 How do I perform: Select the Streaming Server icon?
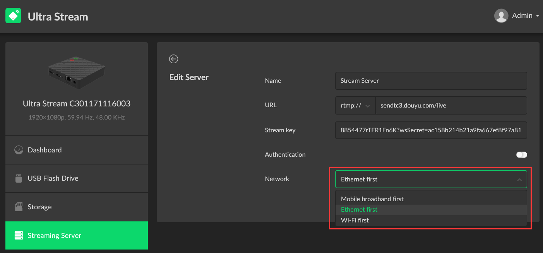19,235
